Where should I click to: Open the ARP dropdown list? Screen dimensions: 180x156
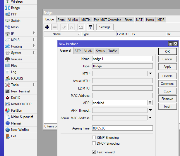(x=150, y=103)
